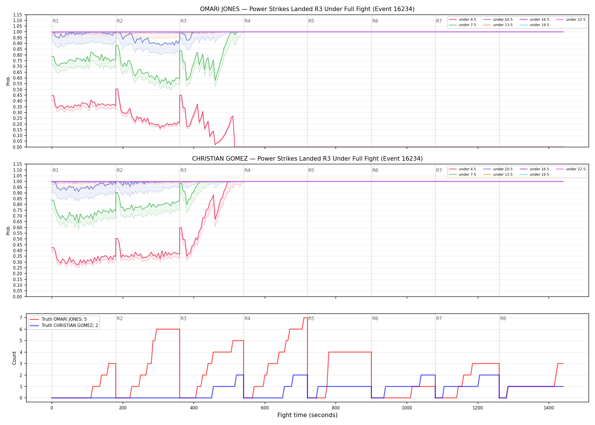Click R5 round marker in Count chart
Image resolution: width=595 pixels, height=425 pixels.
pyautogui.click(x=311, y=318)
